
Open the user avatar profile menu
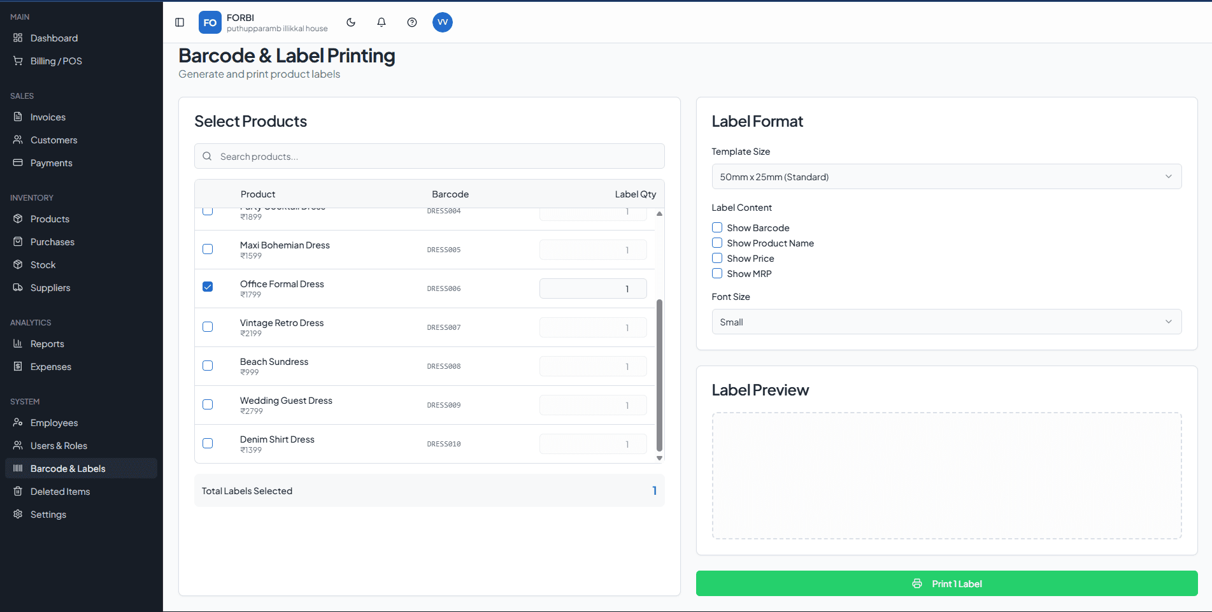click(443, 22)
